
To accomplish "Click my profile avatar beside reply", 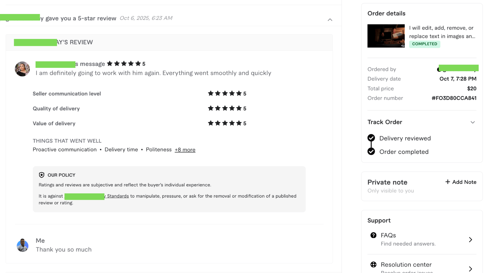I will 22,245.
